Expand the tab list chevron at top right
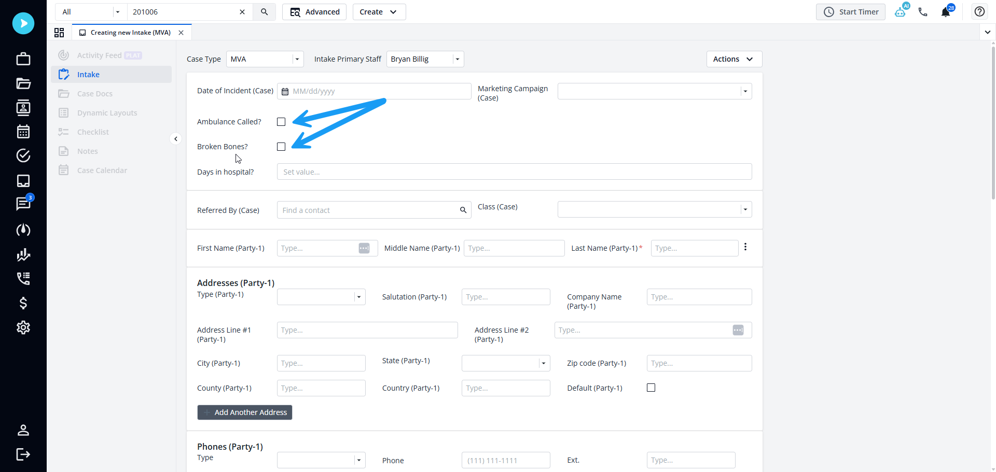Screen dimensions: 996x472 coord(988,32)
